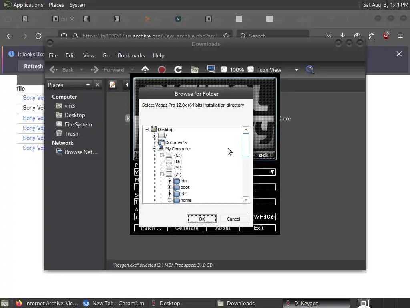Open Firefox extensions puzzle icon
The height and width of the screenshot is (308, 410).
pyautogui.click(x=372, y=36)
